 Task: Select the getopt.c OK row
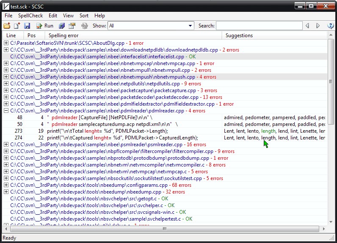(165, 199)
